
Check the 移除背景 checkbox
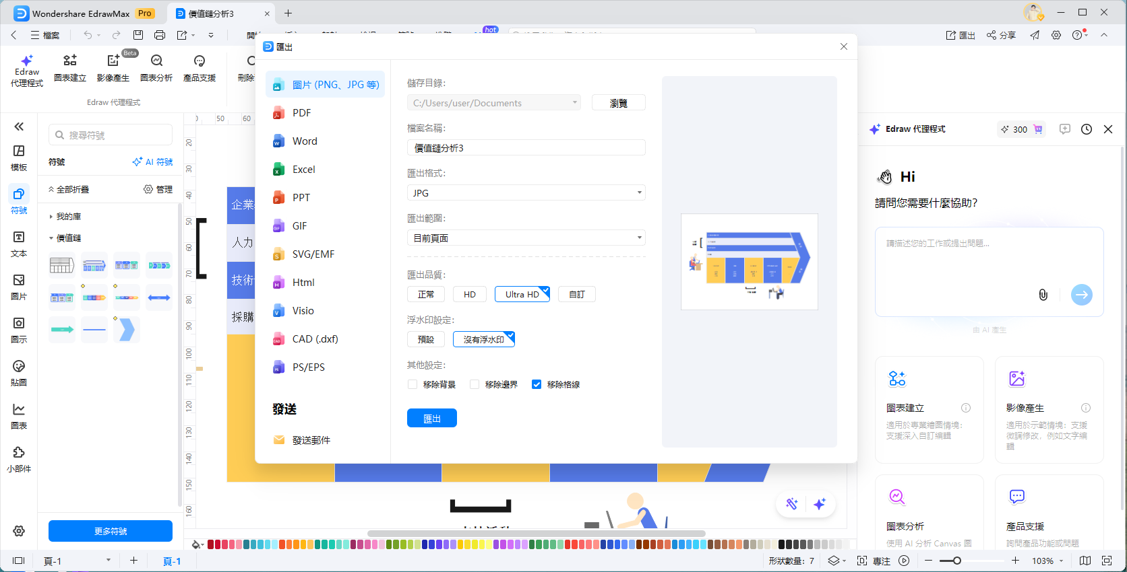point(413,384)
